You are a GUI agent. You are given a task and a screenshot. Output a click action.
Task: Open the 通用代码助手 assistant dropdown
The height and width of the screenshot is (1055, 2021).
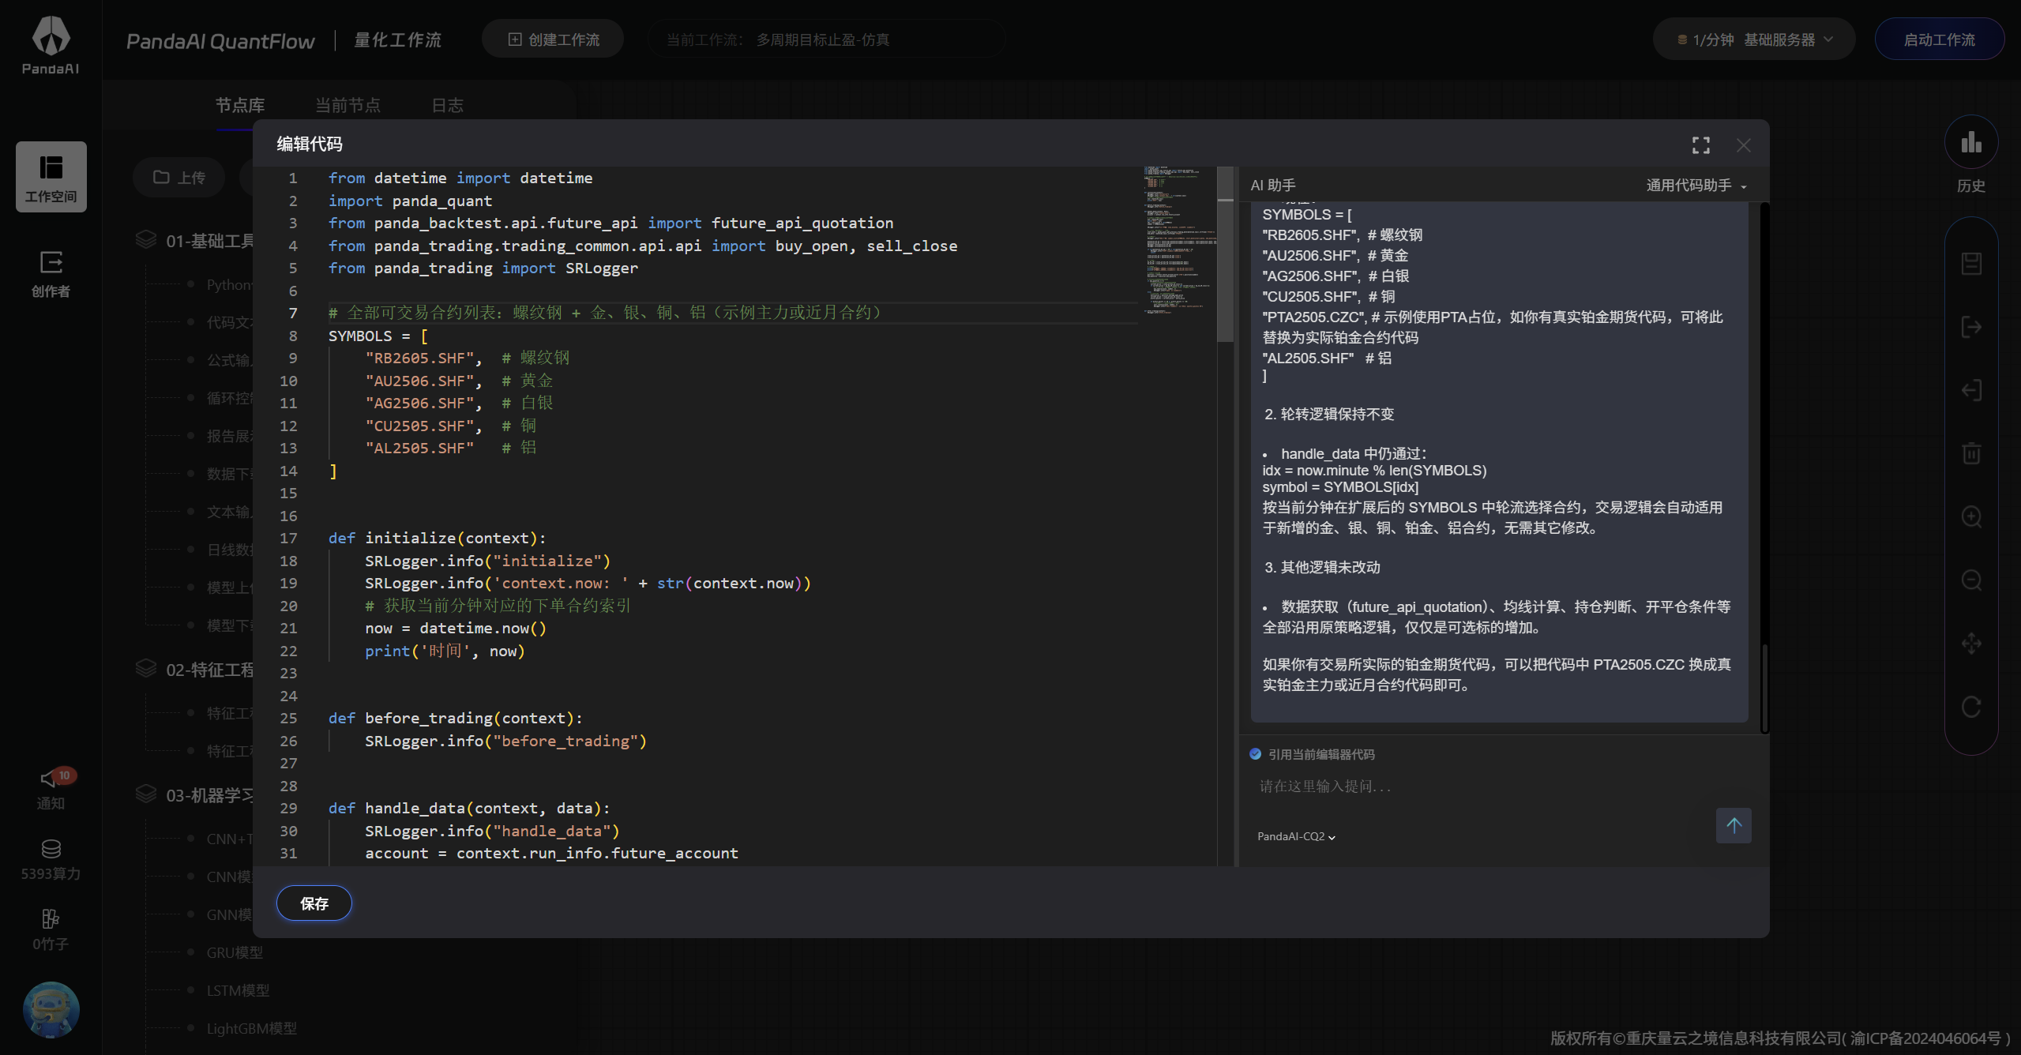click(1696, 186)
